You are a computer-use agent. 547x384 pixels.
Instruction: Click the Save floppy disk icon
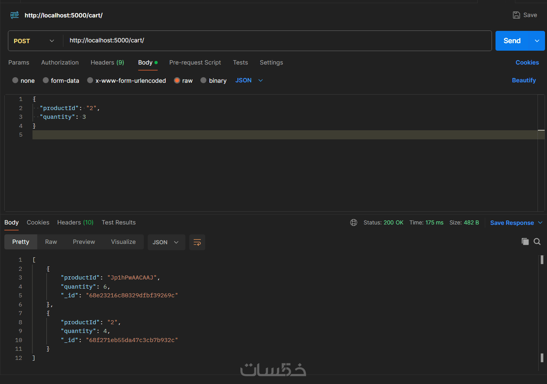coord(517,15)
